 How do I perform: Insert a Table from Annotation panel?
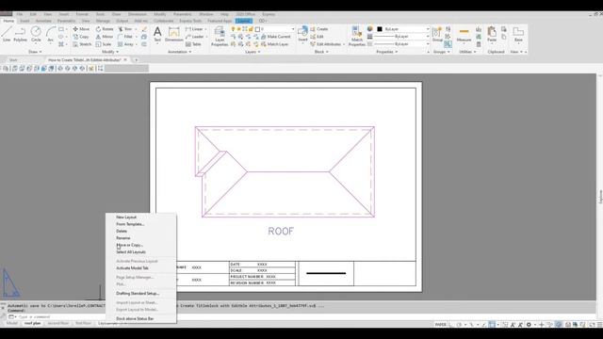click(193, 44)
